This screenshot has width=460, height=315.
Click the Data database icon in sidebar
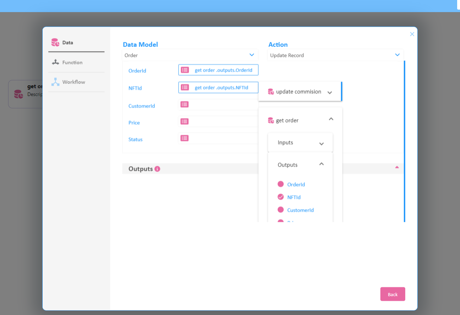[x=55, y=43]
